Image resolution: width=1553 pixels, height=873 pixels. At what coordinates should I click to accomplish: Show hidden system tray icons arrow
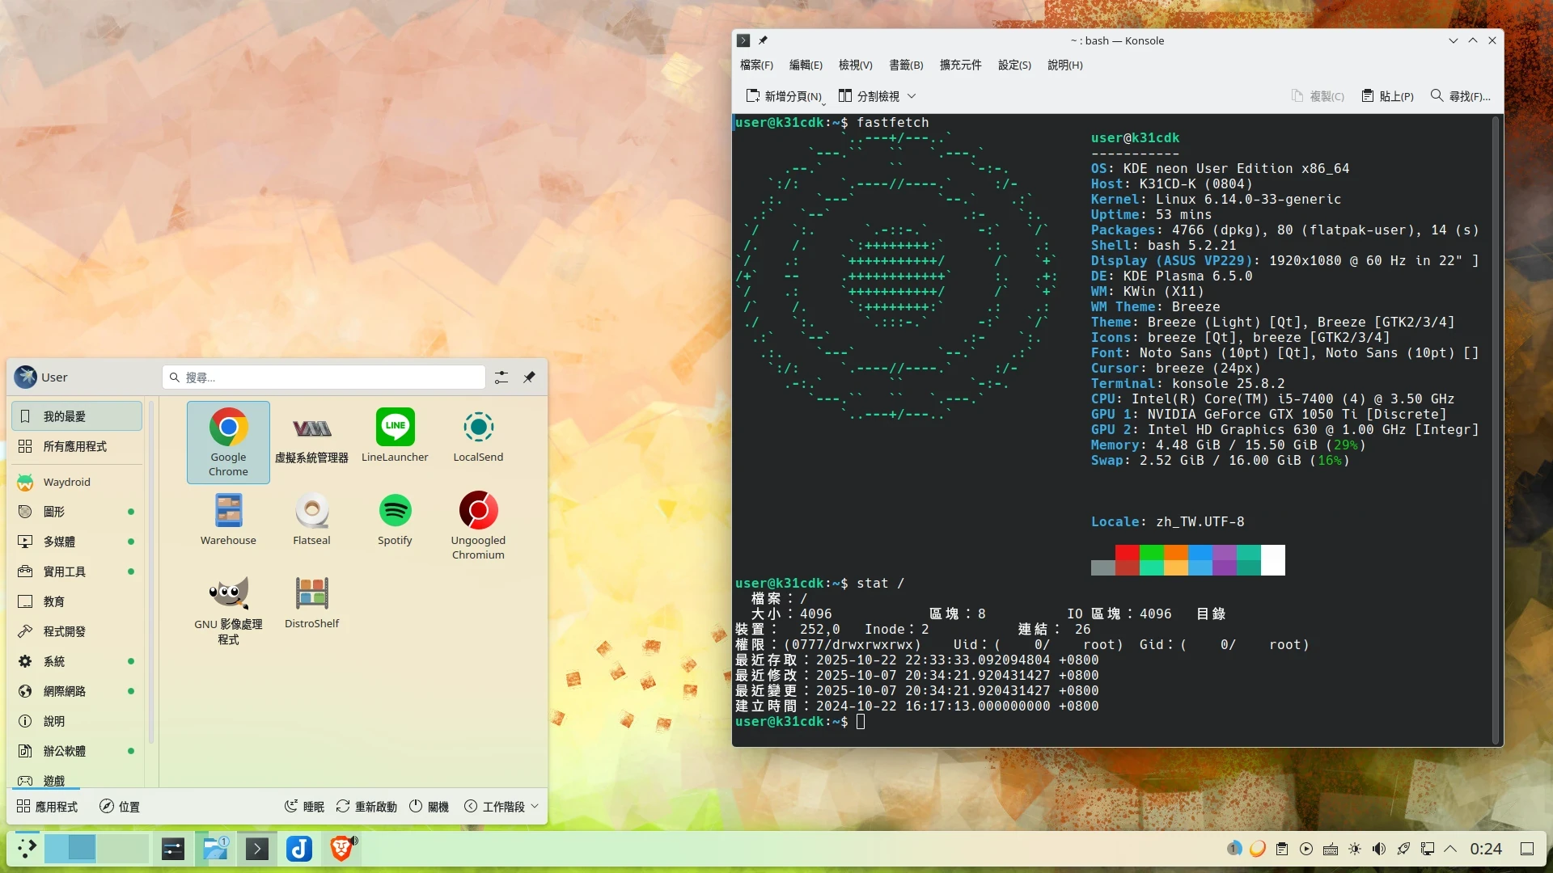click(1450, 849)
